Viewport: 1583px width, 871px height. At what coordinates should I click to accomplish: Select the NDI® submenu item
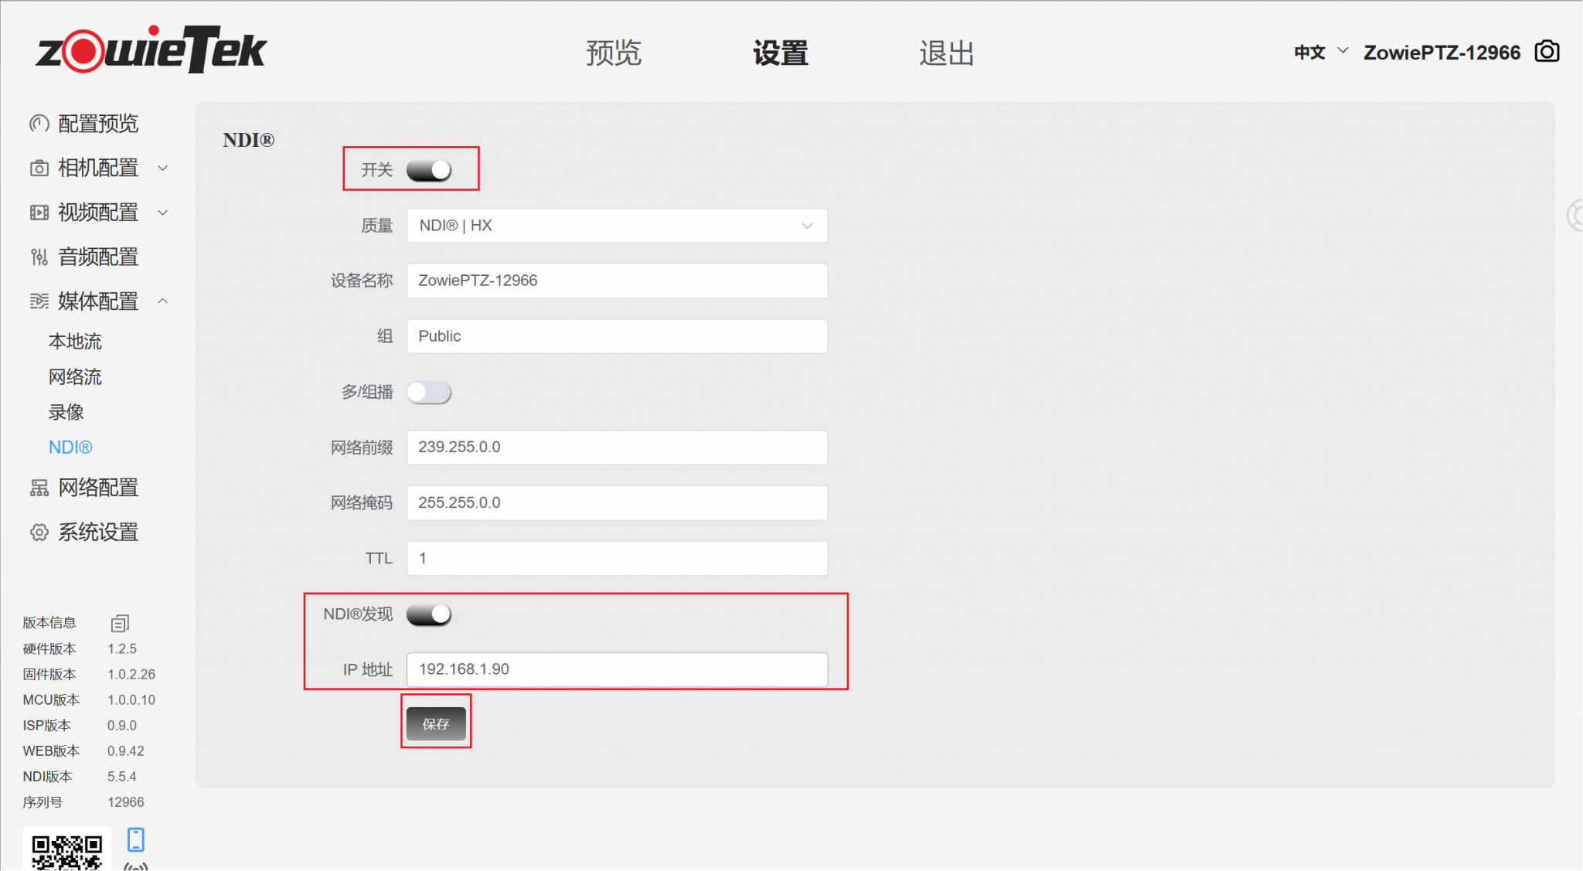pos(70,447)
